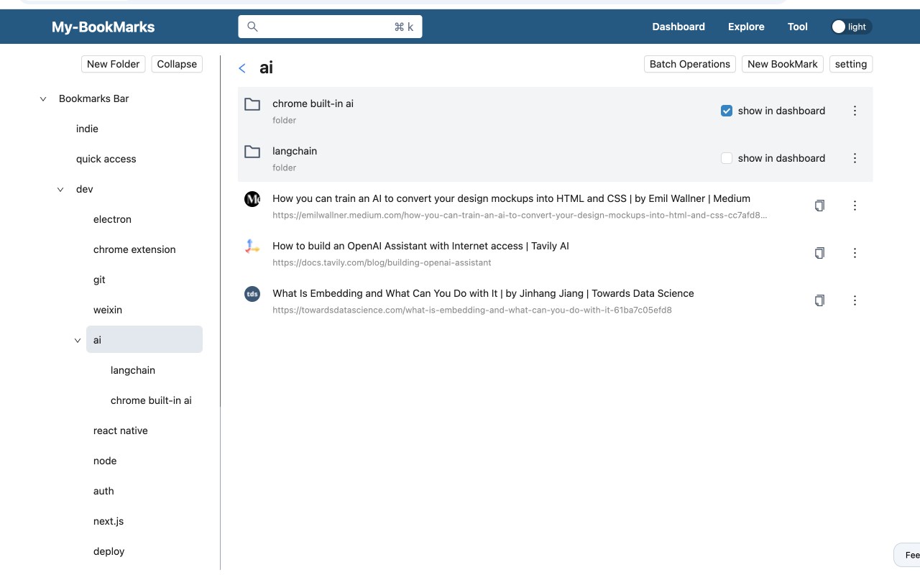Click the search magnifier icon
920x575 pixels.
coord(252,27)
